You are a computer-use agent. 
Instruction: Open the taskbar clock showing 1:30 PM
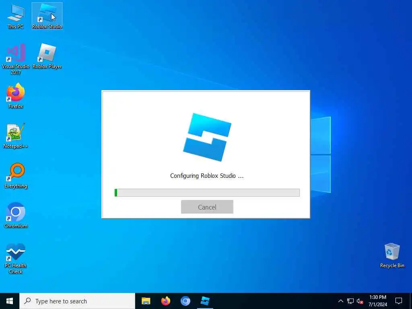[377, 301]
